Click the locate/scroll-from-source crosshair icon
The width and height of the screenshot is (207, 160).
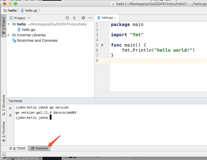pos(67,18)
